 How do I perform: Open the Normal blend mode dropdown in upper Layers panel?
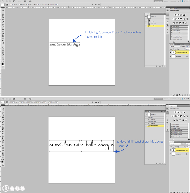[176, 46]
